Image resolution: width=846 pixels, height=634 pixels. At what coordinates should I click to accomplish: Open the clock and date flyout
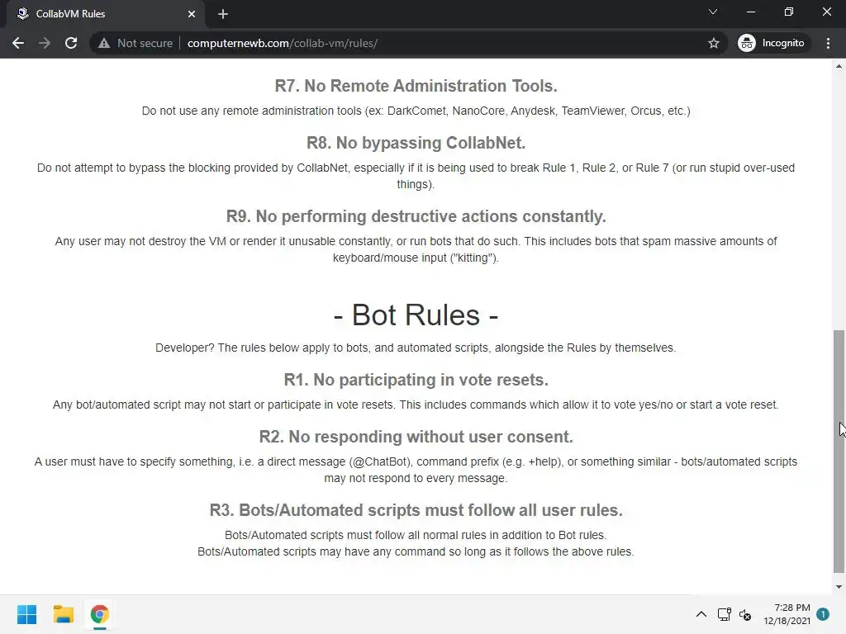pyautogui.click(x=787, y=614)
